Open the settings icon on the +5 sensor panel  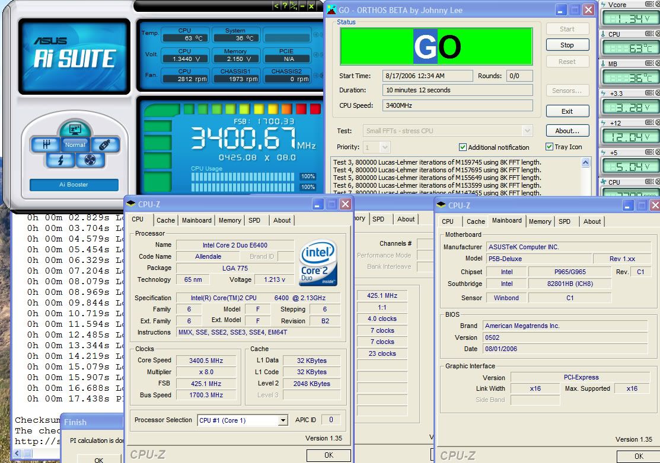pos(649,152)
